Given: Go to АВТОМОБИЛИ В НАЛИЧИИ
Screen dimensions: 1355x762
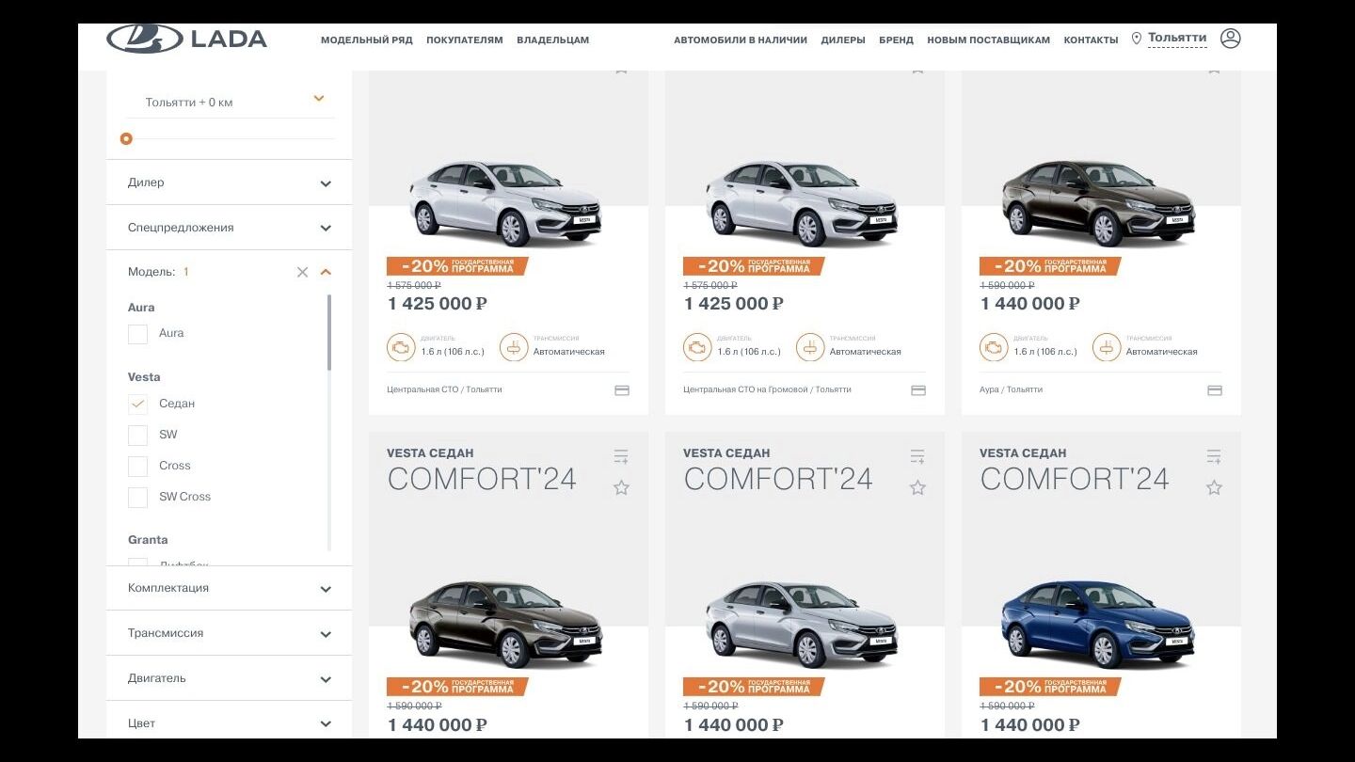Looking at the screenshot, I should click(741, 40).
